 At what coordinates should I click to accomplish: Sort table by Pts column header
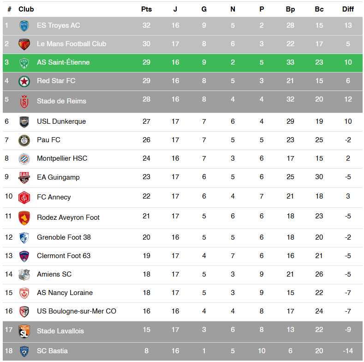(146, 9)
